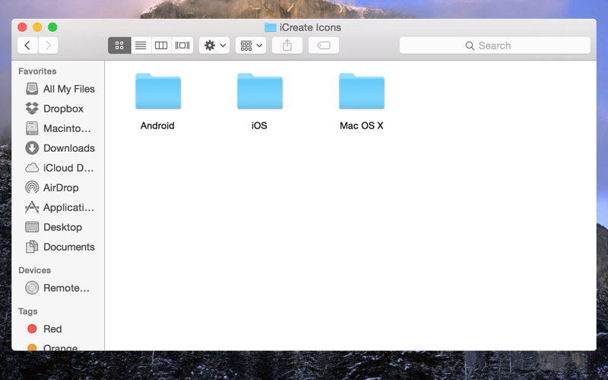Click the Tags section header
Image resolution: width=608 pixels, height=380 pixels.
(28, 312)
